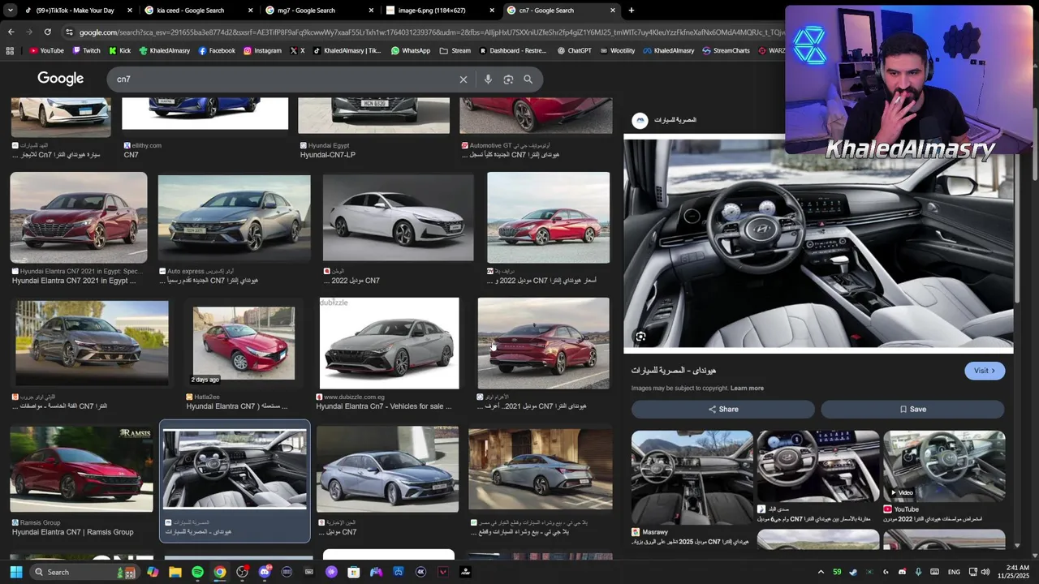1039x584 pixels.
Task: Switch to the kia ceed search tab
Action: [x=191, y=11]
